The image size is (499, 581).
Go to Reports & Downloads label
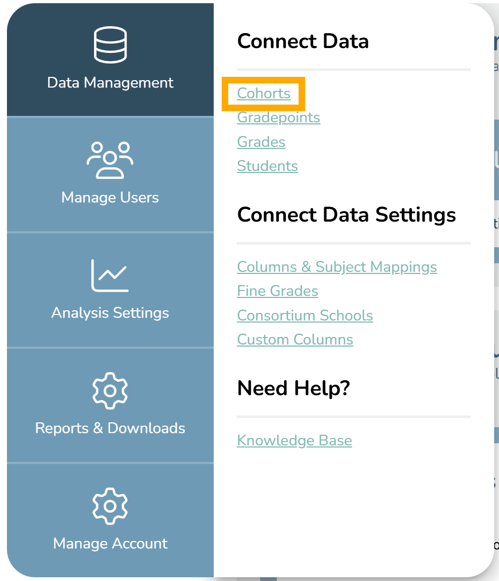point(110,428)
